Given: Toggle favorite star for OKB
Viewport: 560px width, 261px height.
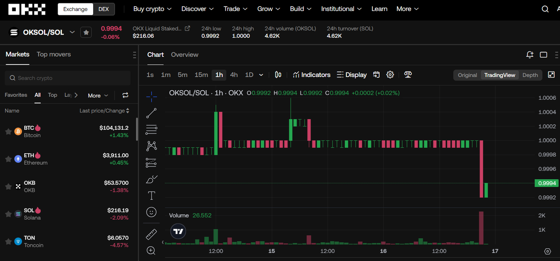Looking at the screenshot, I should (x=8, y=187).
